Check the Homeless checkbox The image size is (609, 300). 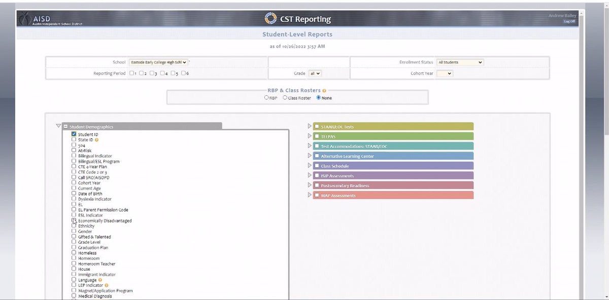74,253
